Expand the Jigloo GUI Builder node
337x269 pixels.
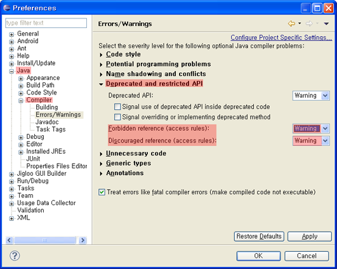pos(11,174)
